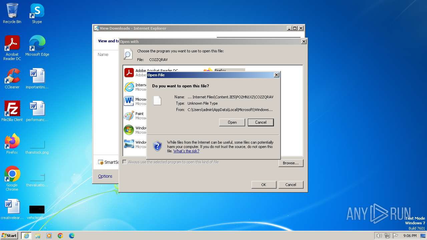Select Windows Media Center orb icon in list
Image resolution: width=427 pixels, height=240 pixels.
[x=129, y=130]
